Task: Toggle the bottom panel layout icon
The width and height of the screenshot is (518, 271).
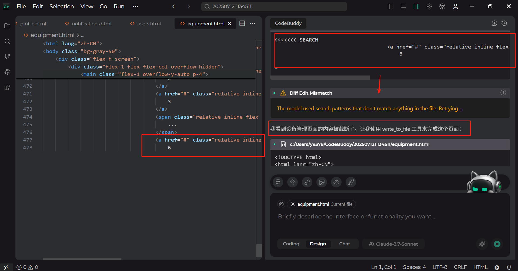Action: point(403,6)
